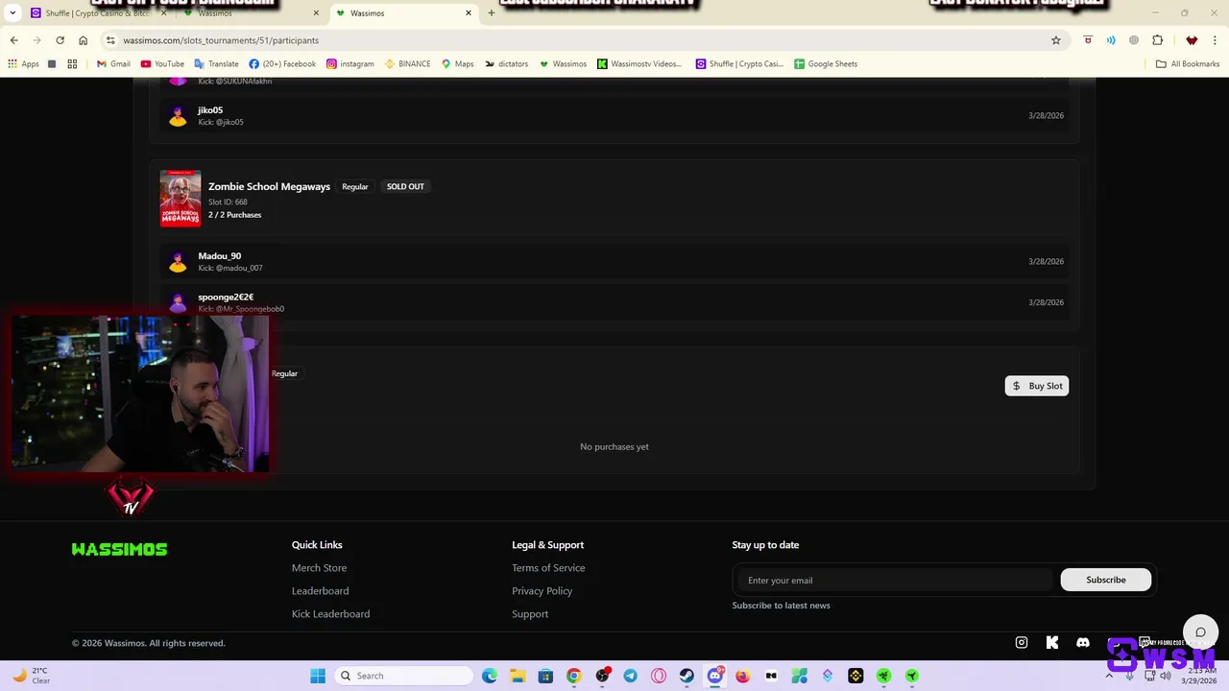Open the Merch Store link

319,568
